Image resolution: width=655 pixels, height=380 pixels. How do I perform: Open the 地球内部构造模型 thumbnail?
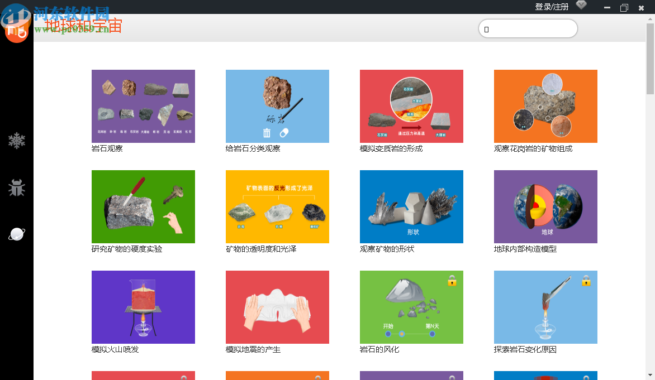[545, 206]
